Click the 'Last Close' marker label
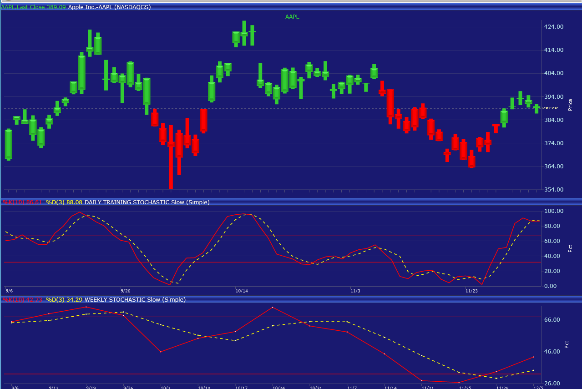Image resolution: width=582 pixels, height=389 pixels. (550, 108)
